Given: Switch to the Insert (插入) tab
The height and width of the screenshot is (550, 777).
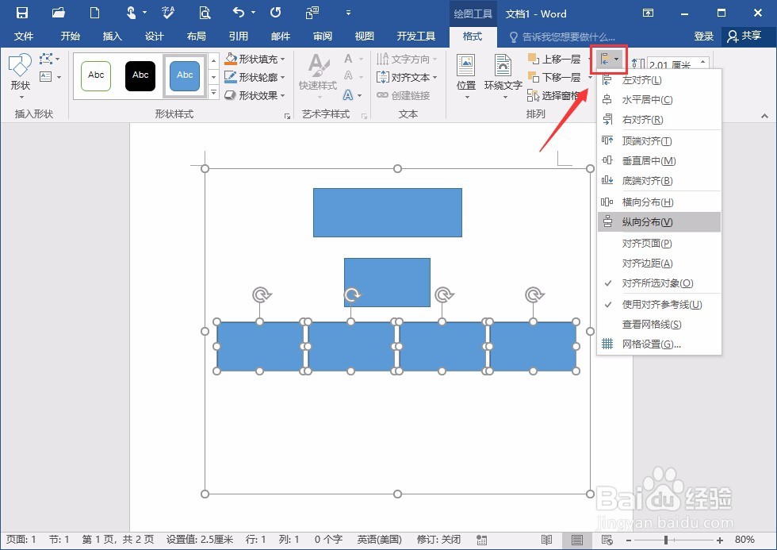Looking at the screenshot, I should click(112, 37).
